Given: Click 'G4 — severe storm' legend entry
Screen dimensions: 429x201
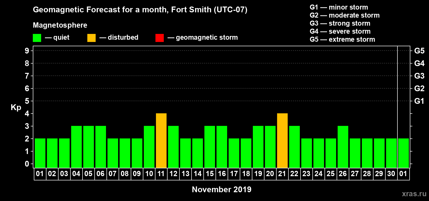Looking at the screenshot, I should click(x=340, y=31).
